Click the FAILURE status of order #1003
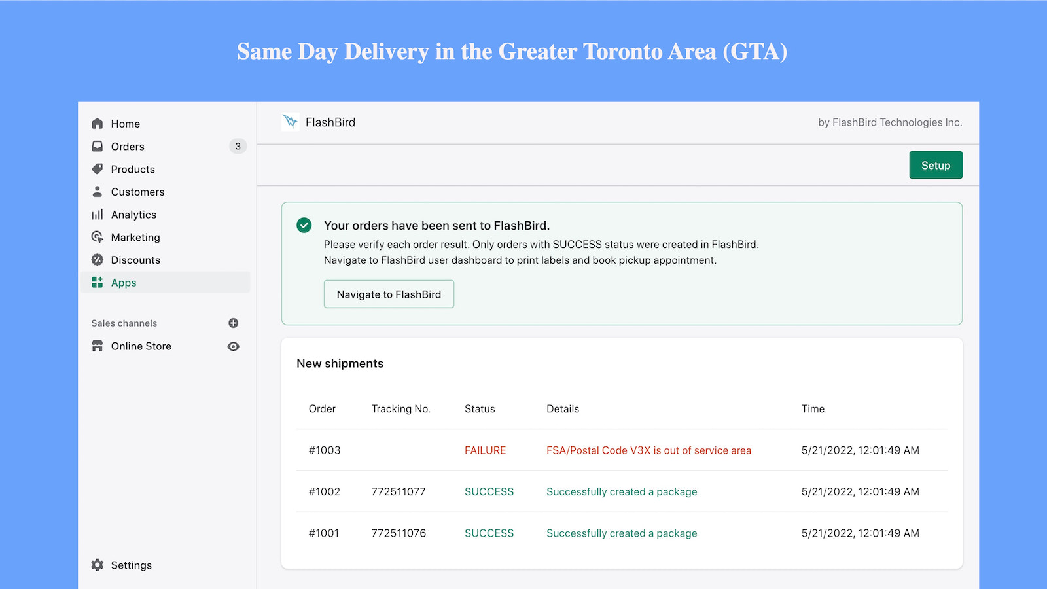 coord(486,450)
